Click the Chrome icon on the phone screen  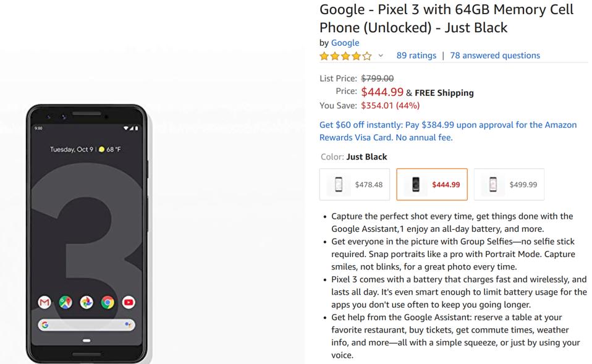[108, 302]
